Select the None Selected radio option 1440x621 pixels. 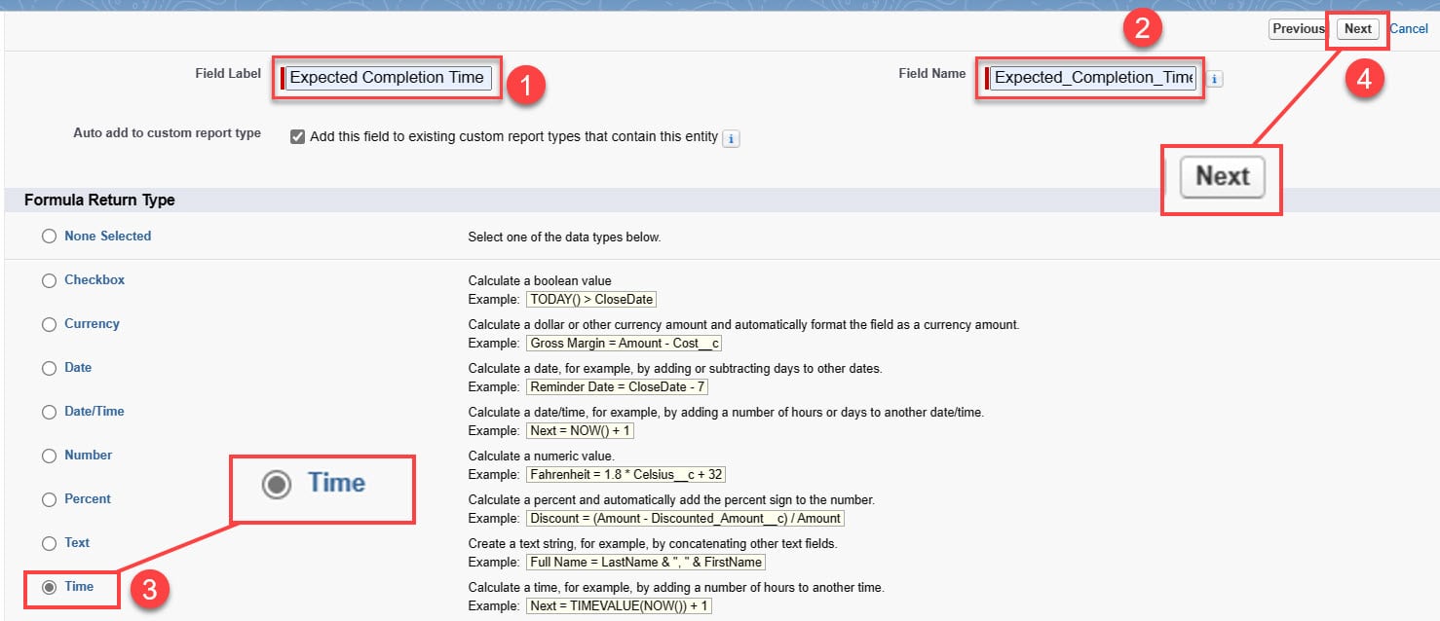coord(49,237)
